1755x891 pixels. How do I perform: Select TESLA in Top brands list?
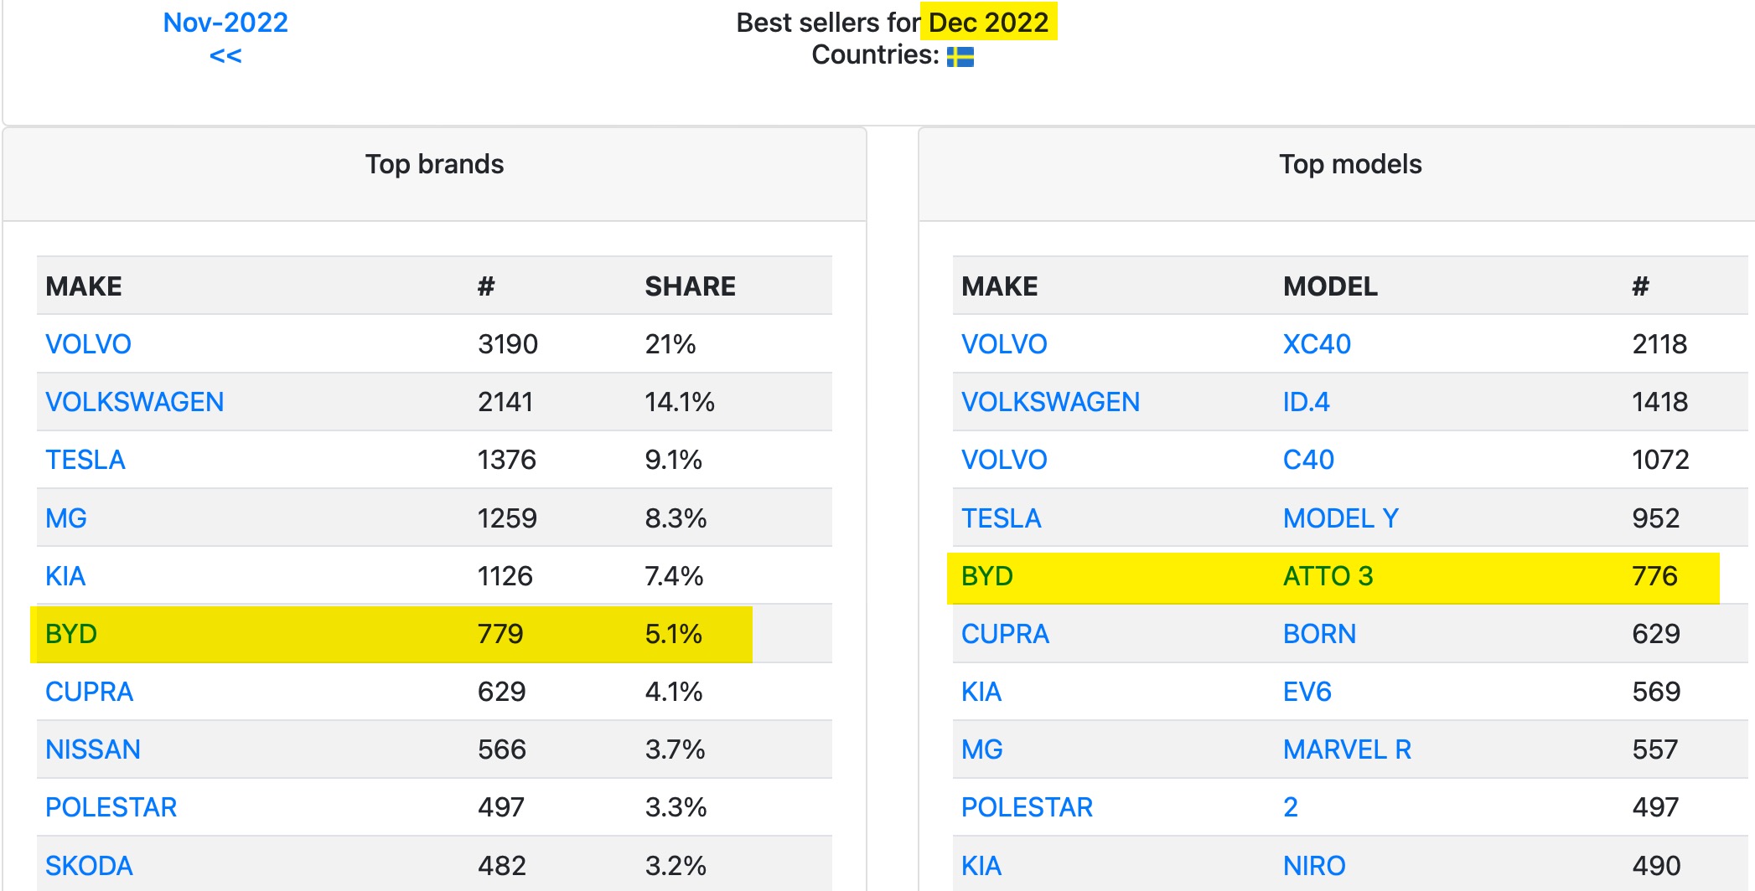pyautogui.click(x=85, y=460)
